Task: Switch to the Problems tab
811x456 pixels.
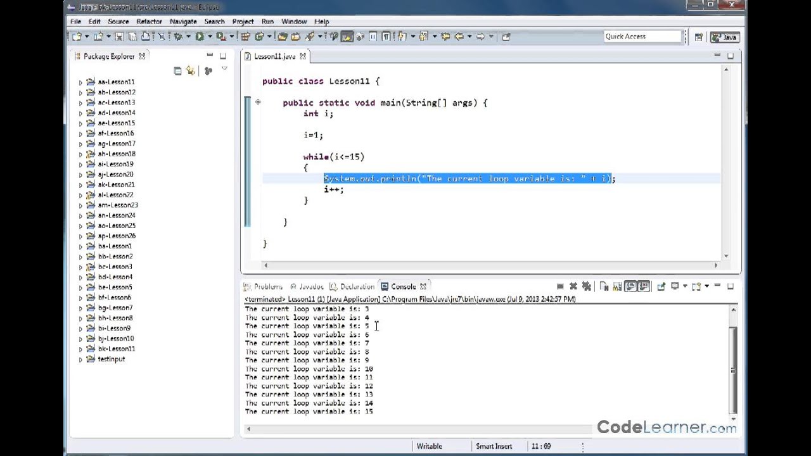Action: pos(263,286)
